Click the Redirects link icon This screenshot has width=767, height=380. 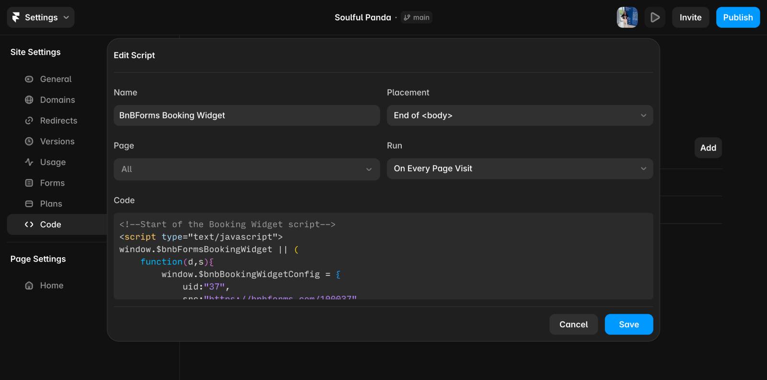(x=29, y=120)
